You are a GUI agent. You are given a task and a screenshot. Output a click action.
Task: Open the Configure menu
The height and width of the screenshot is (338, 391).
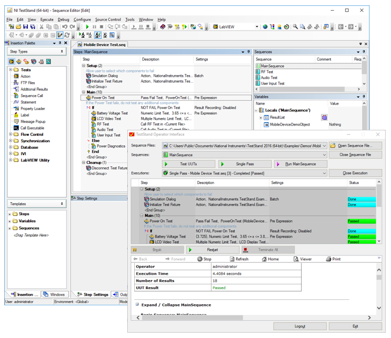pyautogui.click(x=82, y=19)
